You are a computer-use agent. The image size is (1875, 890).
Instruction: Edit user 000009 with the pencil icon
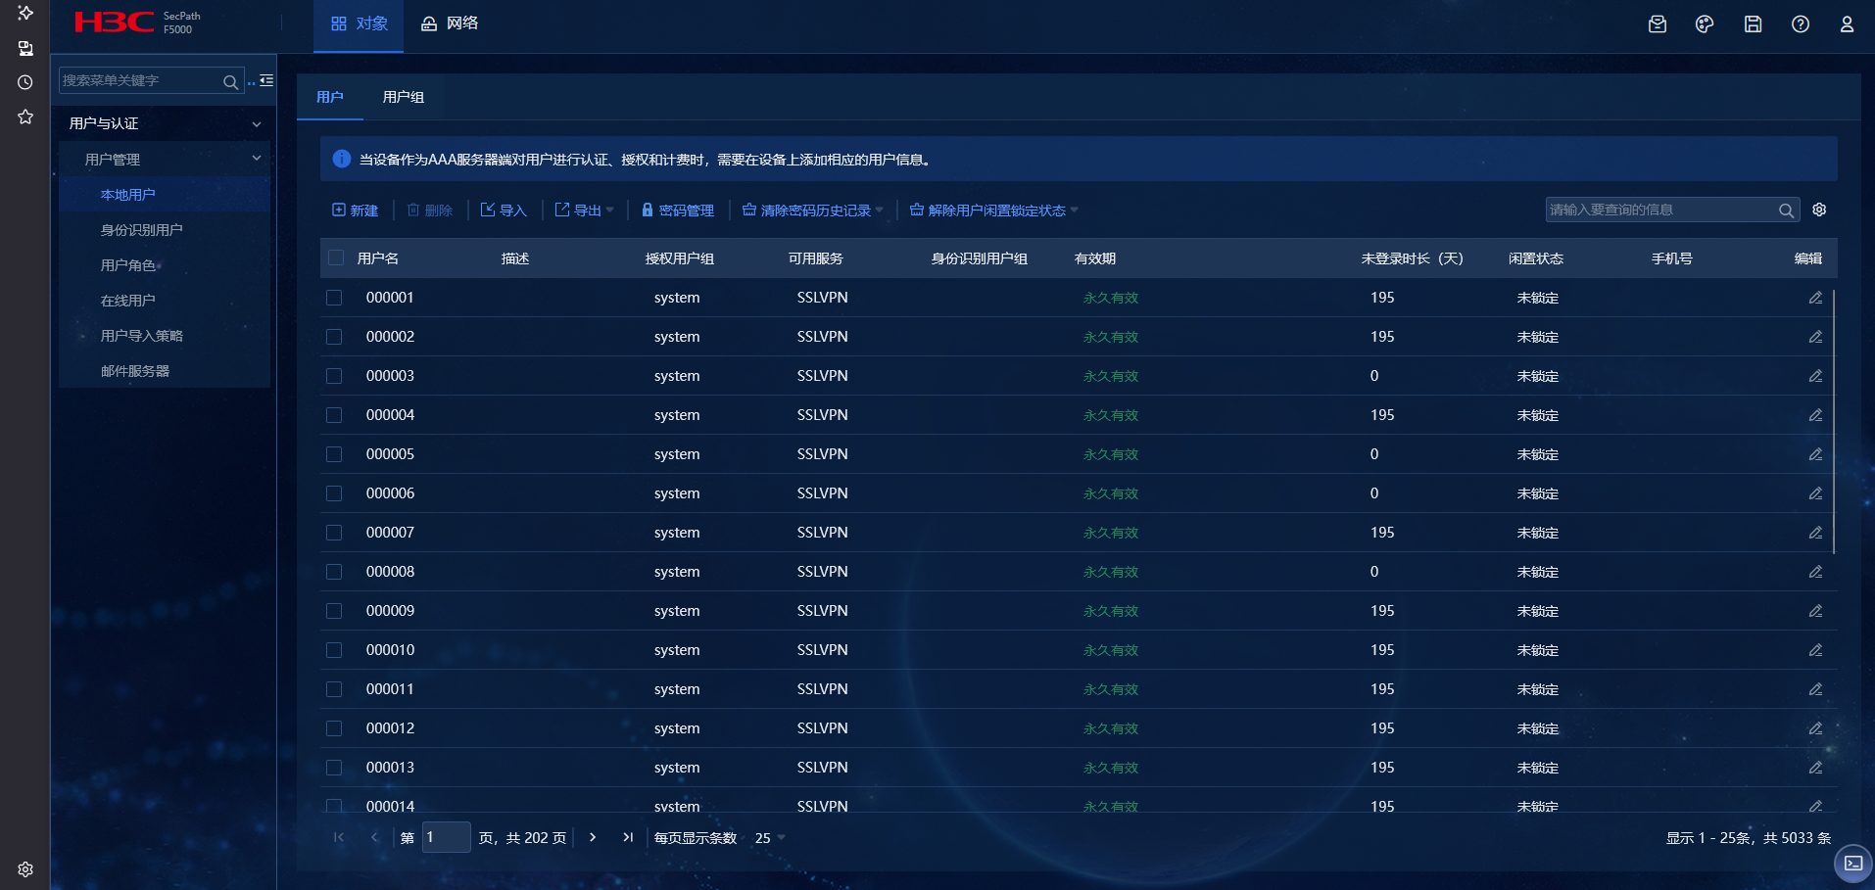1815,611
